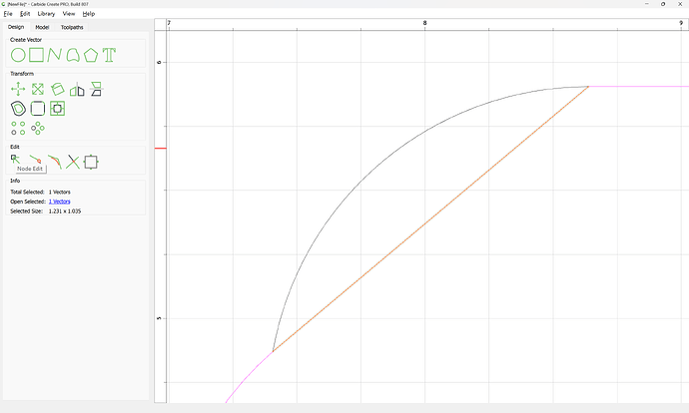Open the Offset vector tool
The image size is (689, 413).
pos(18,109)
